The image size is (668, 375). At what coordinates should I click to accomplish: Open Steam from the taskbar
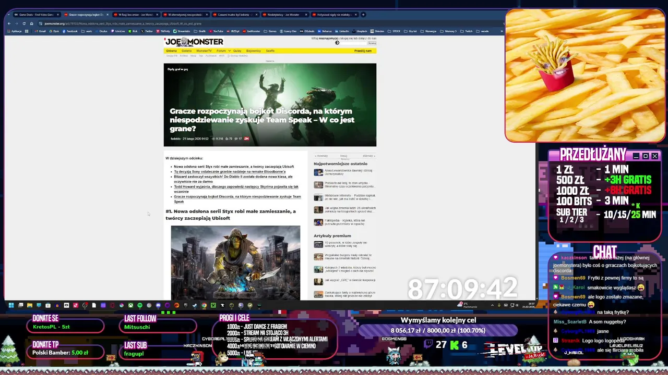pyautogui.click(x=195, y=305)
